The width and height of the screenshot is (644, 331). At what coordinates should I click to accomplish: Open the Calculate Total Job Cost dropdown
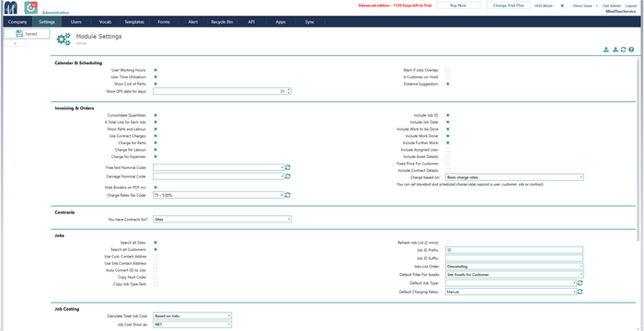[192, 315]
